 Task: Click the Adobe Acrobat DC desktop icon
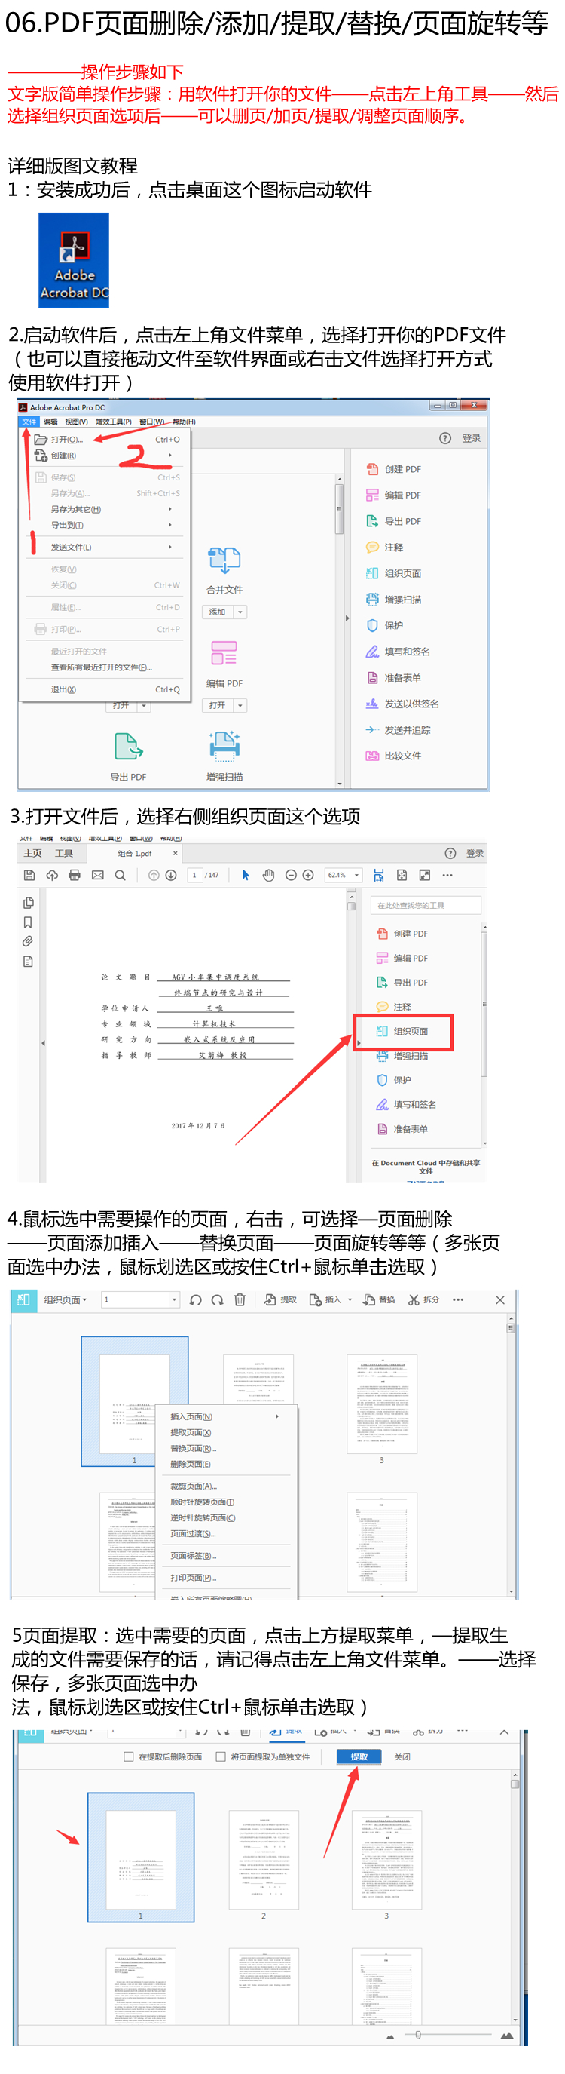[73, 259]
